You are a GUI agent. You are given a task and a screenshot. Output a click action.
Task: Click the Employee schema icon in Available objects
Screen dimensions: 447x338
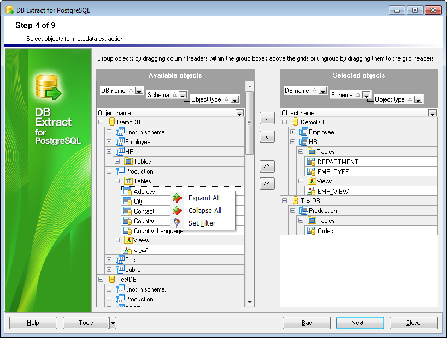pos(120,141)
